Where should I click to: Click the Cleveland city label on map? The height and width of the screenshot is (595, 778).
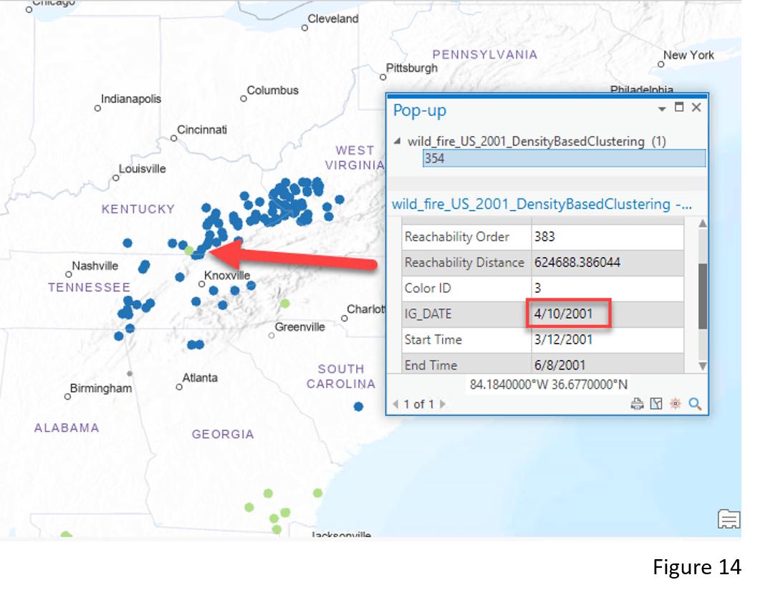point(333,19)
